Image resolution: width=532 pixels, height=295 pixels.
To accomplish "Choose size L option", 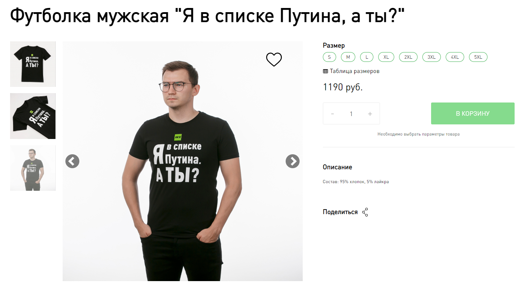I will click(x=367, y=57).
